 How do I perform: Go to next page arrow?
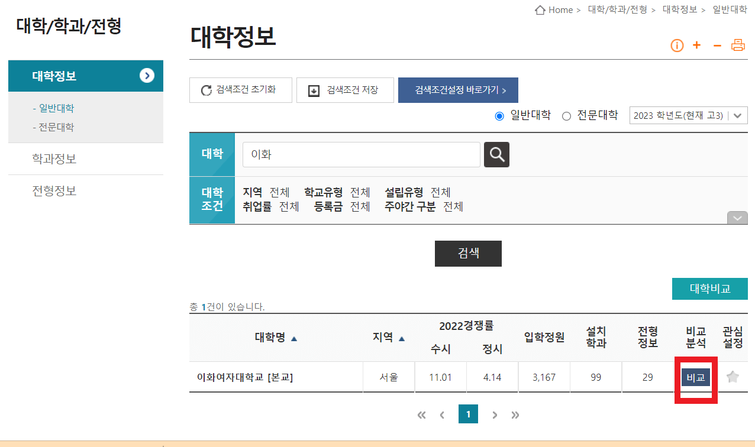point(495,415)
